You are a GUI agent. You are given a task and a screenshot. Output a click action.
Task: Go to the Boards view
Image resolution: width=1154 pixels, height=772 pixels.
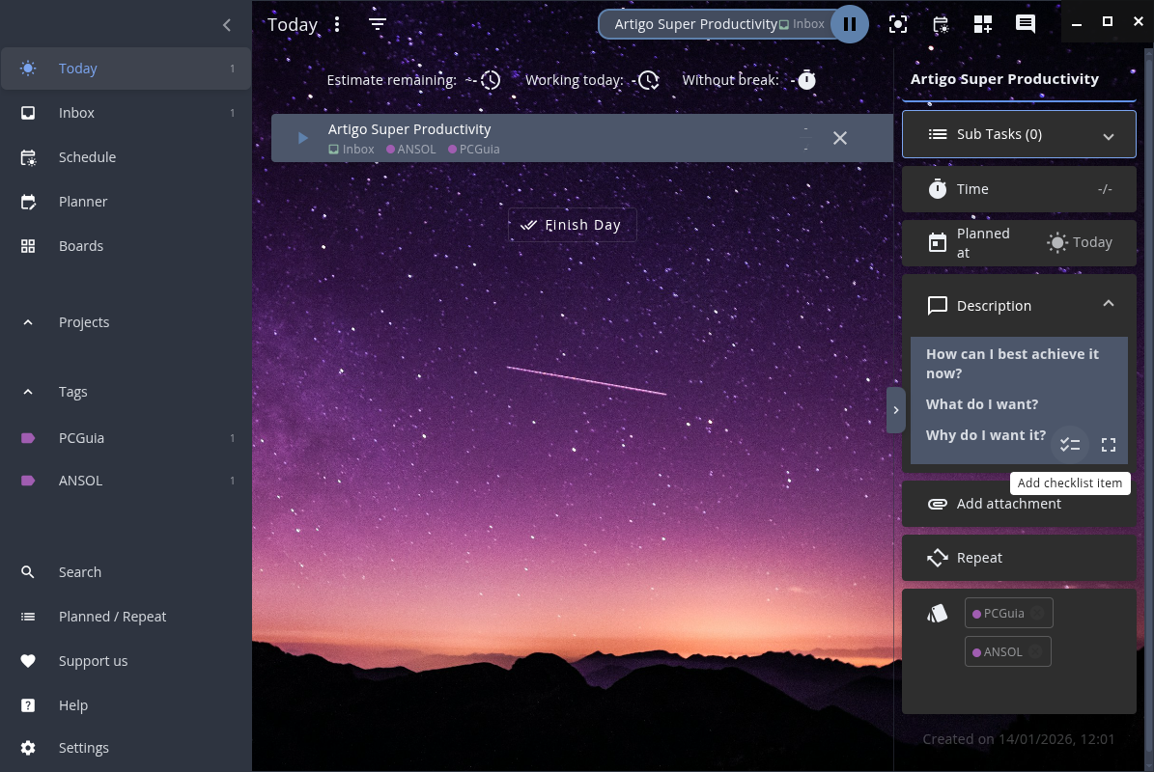[81, 246]
